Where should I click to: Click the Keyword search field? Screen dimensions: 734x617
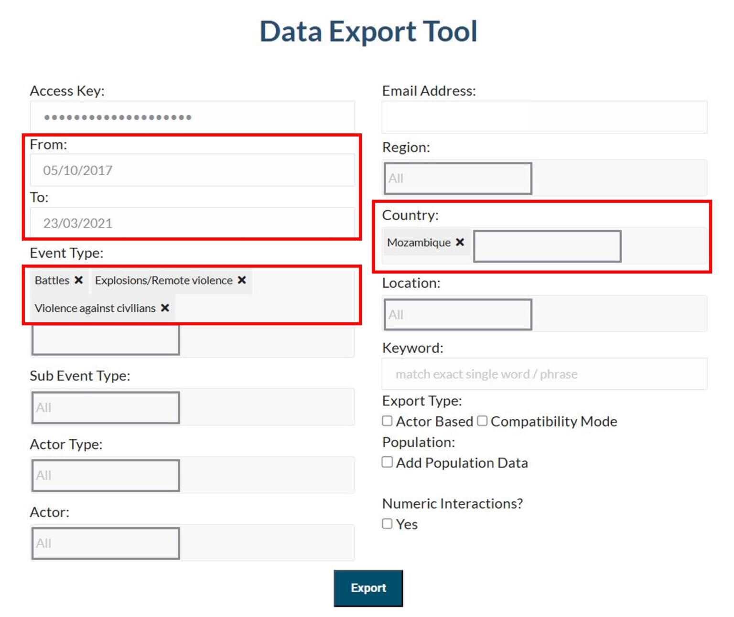point(544,374)
